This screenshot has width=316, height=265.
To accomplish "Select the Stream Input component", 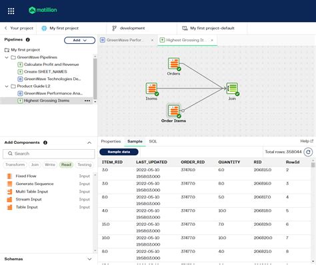I will point(49,199).
